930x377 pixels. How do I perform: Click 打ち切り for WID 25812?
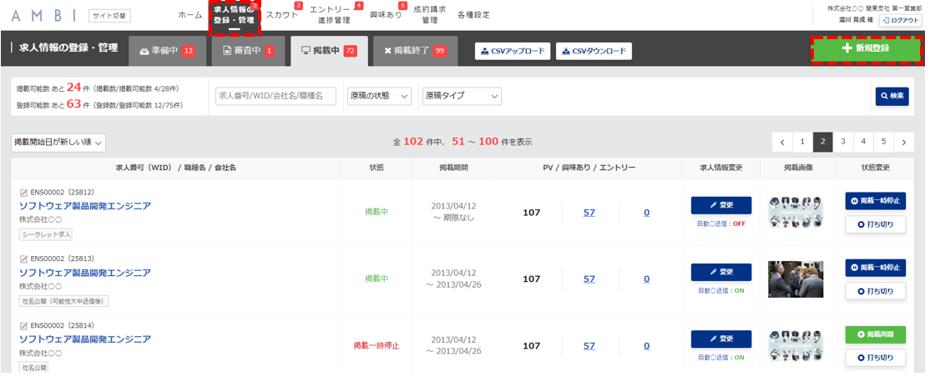click(876, 224)
